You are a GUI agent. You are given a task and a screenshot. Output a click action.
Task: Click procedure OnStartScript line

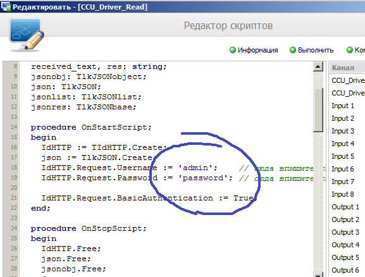coord(91,127)
